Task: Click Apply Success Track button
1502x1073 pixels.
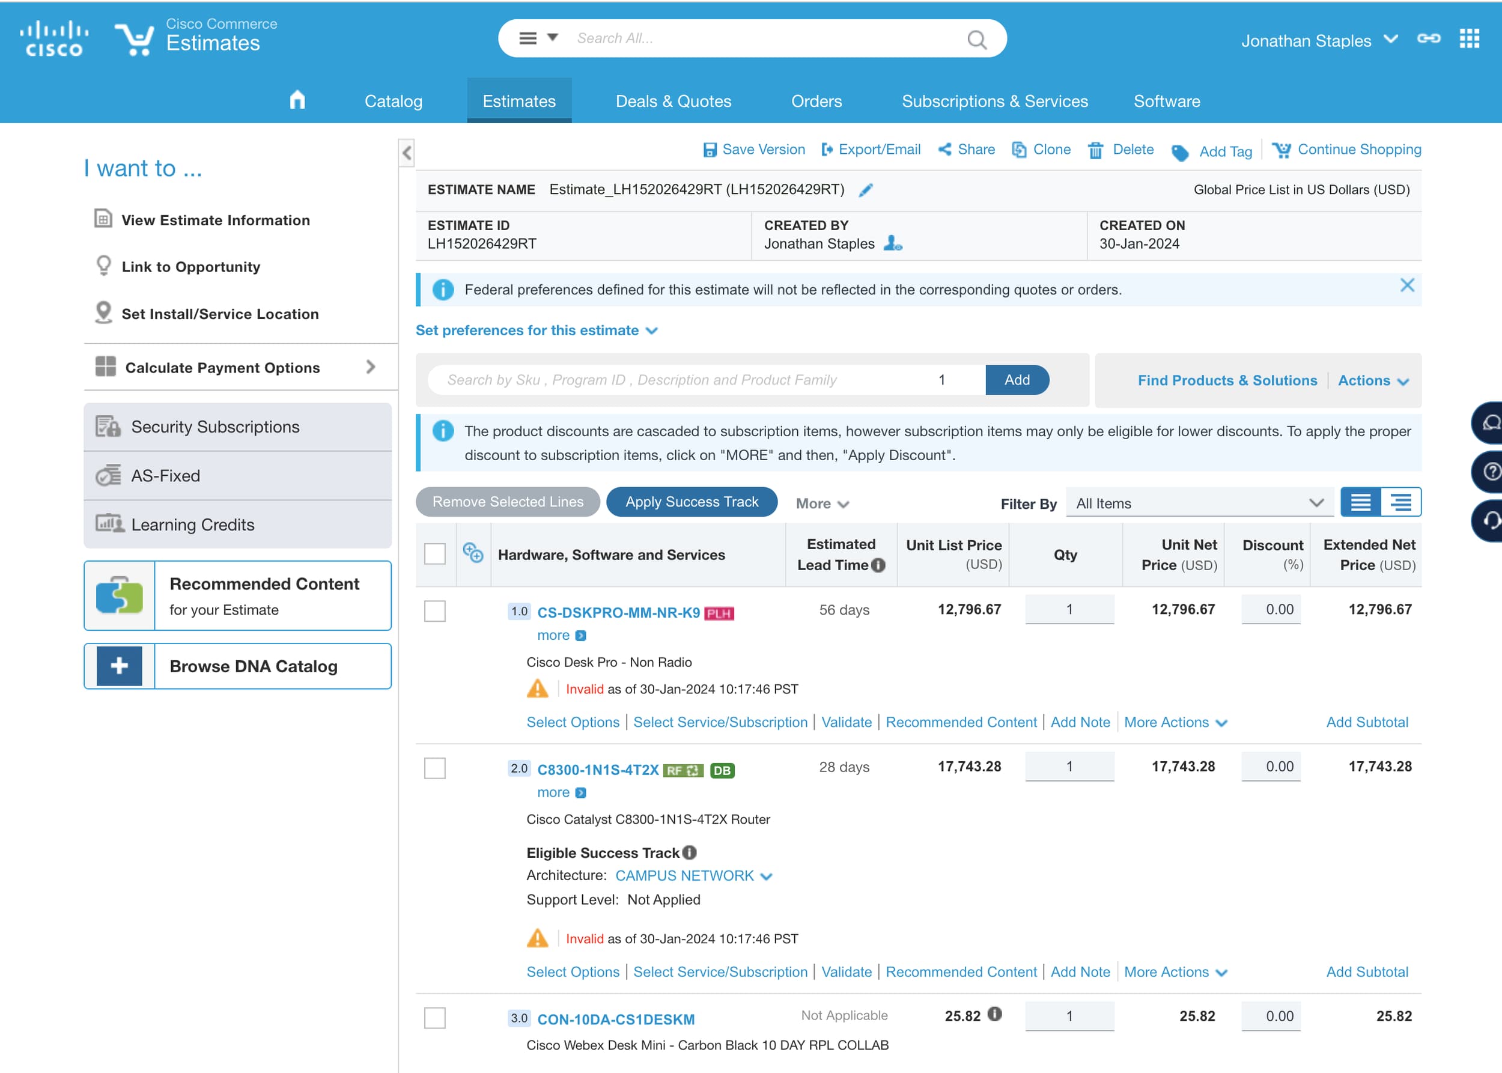Action: (x=692, y=502)
